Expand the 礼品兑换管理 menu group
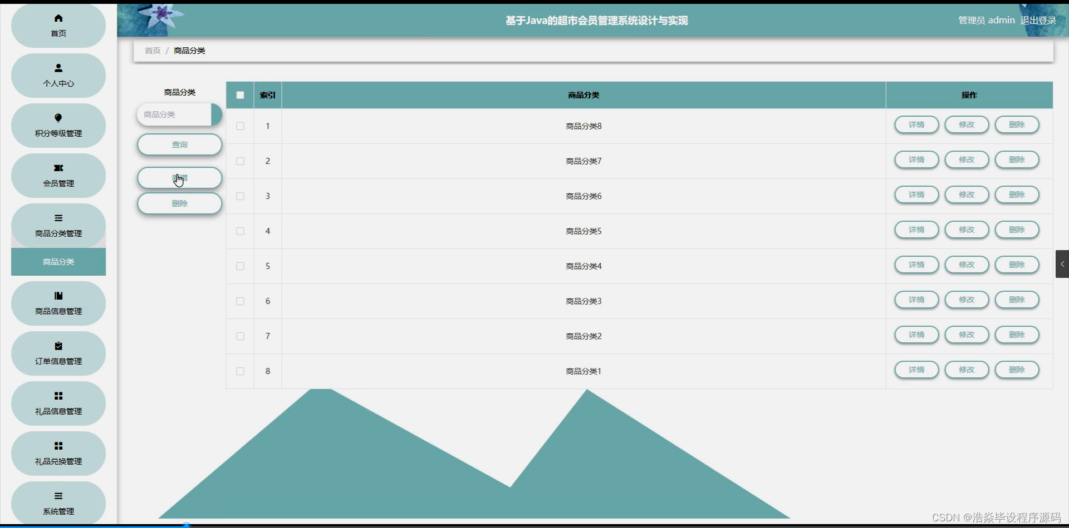Screen dimensions: 1069x528 click(x=58, y=454)
